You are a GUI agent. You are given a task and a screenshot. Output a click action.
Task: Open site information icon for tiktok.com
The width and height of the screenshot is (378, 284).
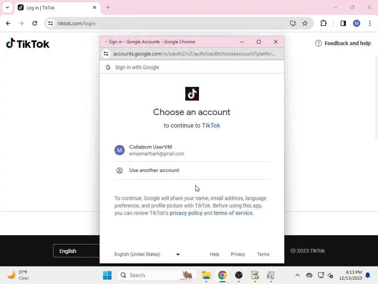pyautogui.click(x=51, y=23)
